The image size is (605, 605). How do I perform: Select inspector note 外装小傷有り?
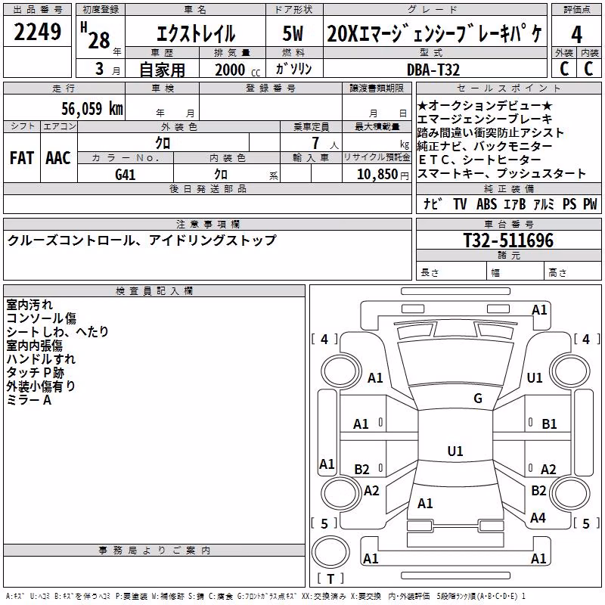pos(41,386)
